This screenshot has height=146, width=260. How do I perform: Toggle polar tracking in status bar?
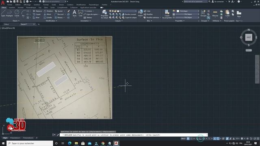tap(204, 139)
